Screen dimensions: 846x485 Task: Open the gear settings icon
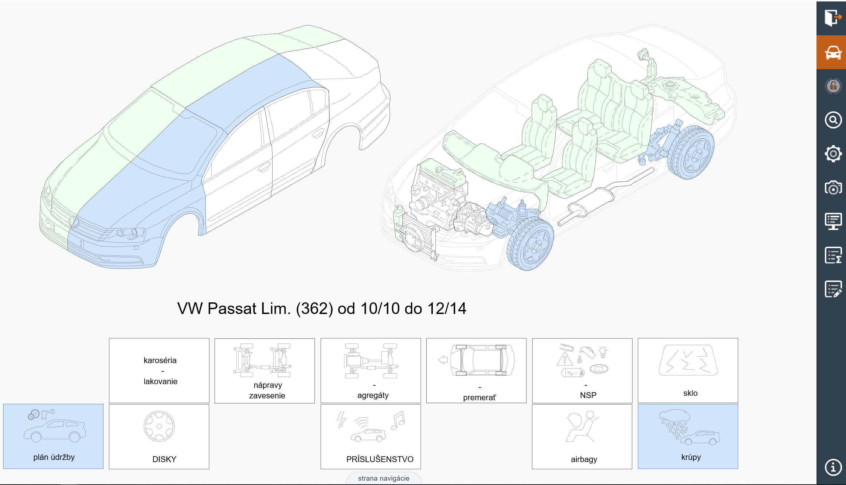(833, 154)
